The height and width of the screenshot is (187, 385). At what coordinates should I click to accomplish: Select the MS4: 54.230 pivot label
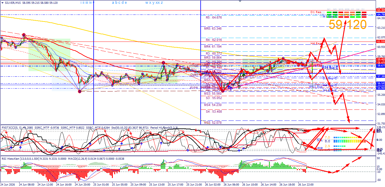point(213,105)
